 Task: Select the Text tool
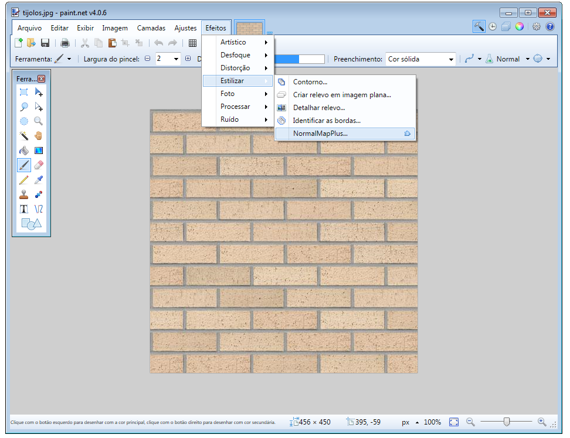click(24, 209)
